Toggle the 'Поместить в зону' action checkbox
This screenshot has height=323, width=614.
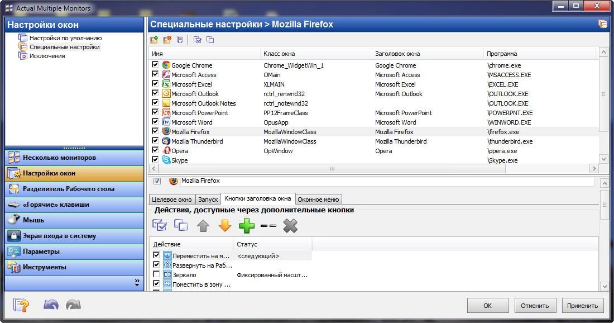156,284
